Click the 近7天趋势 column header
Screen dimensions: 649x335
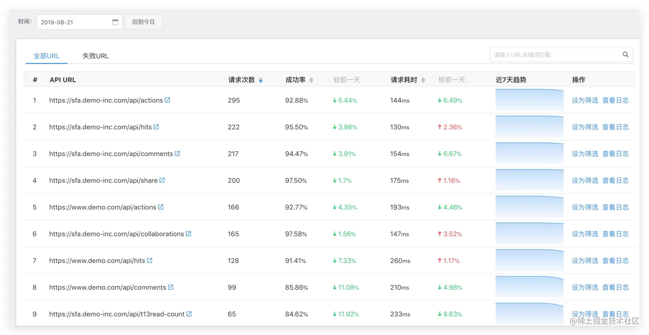(511, 80)
